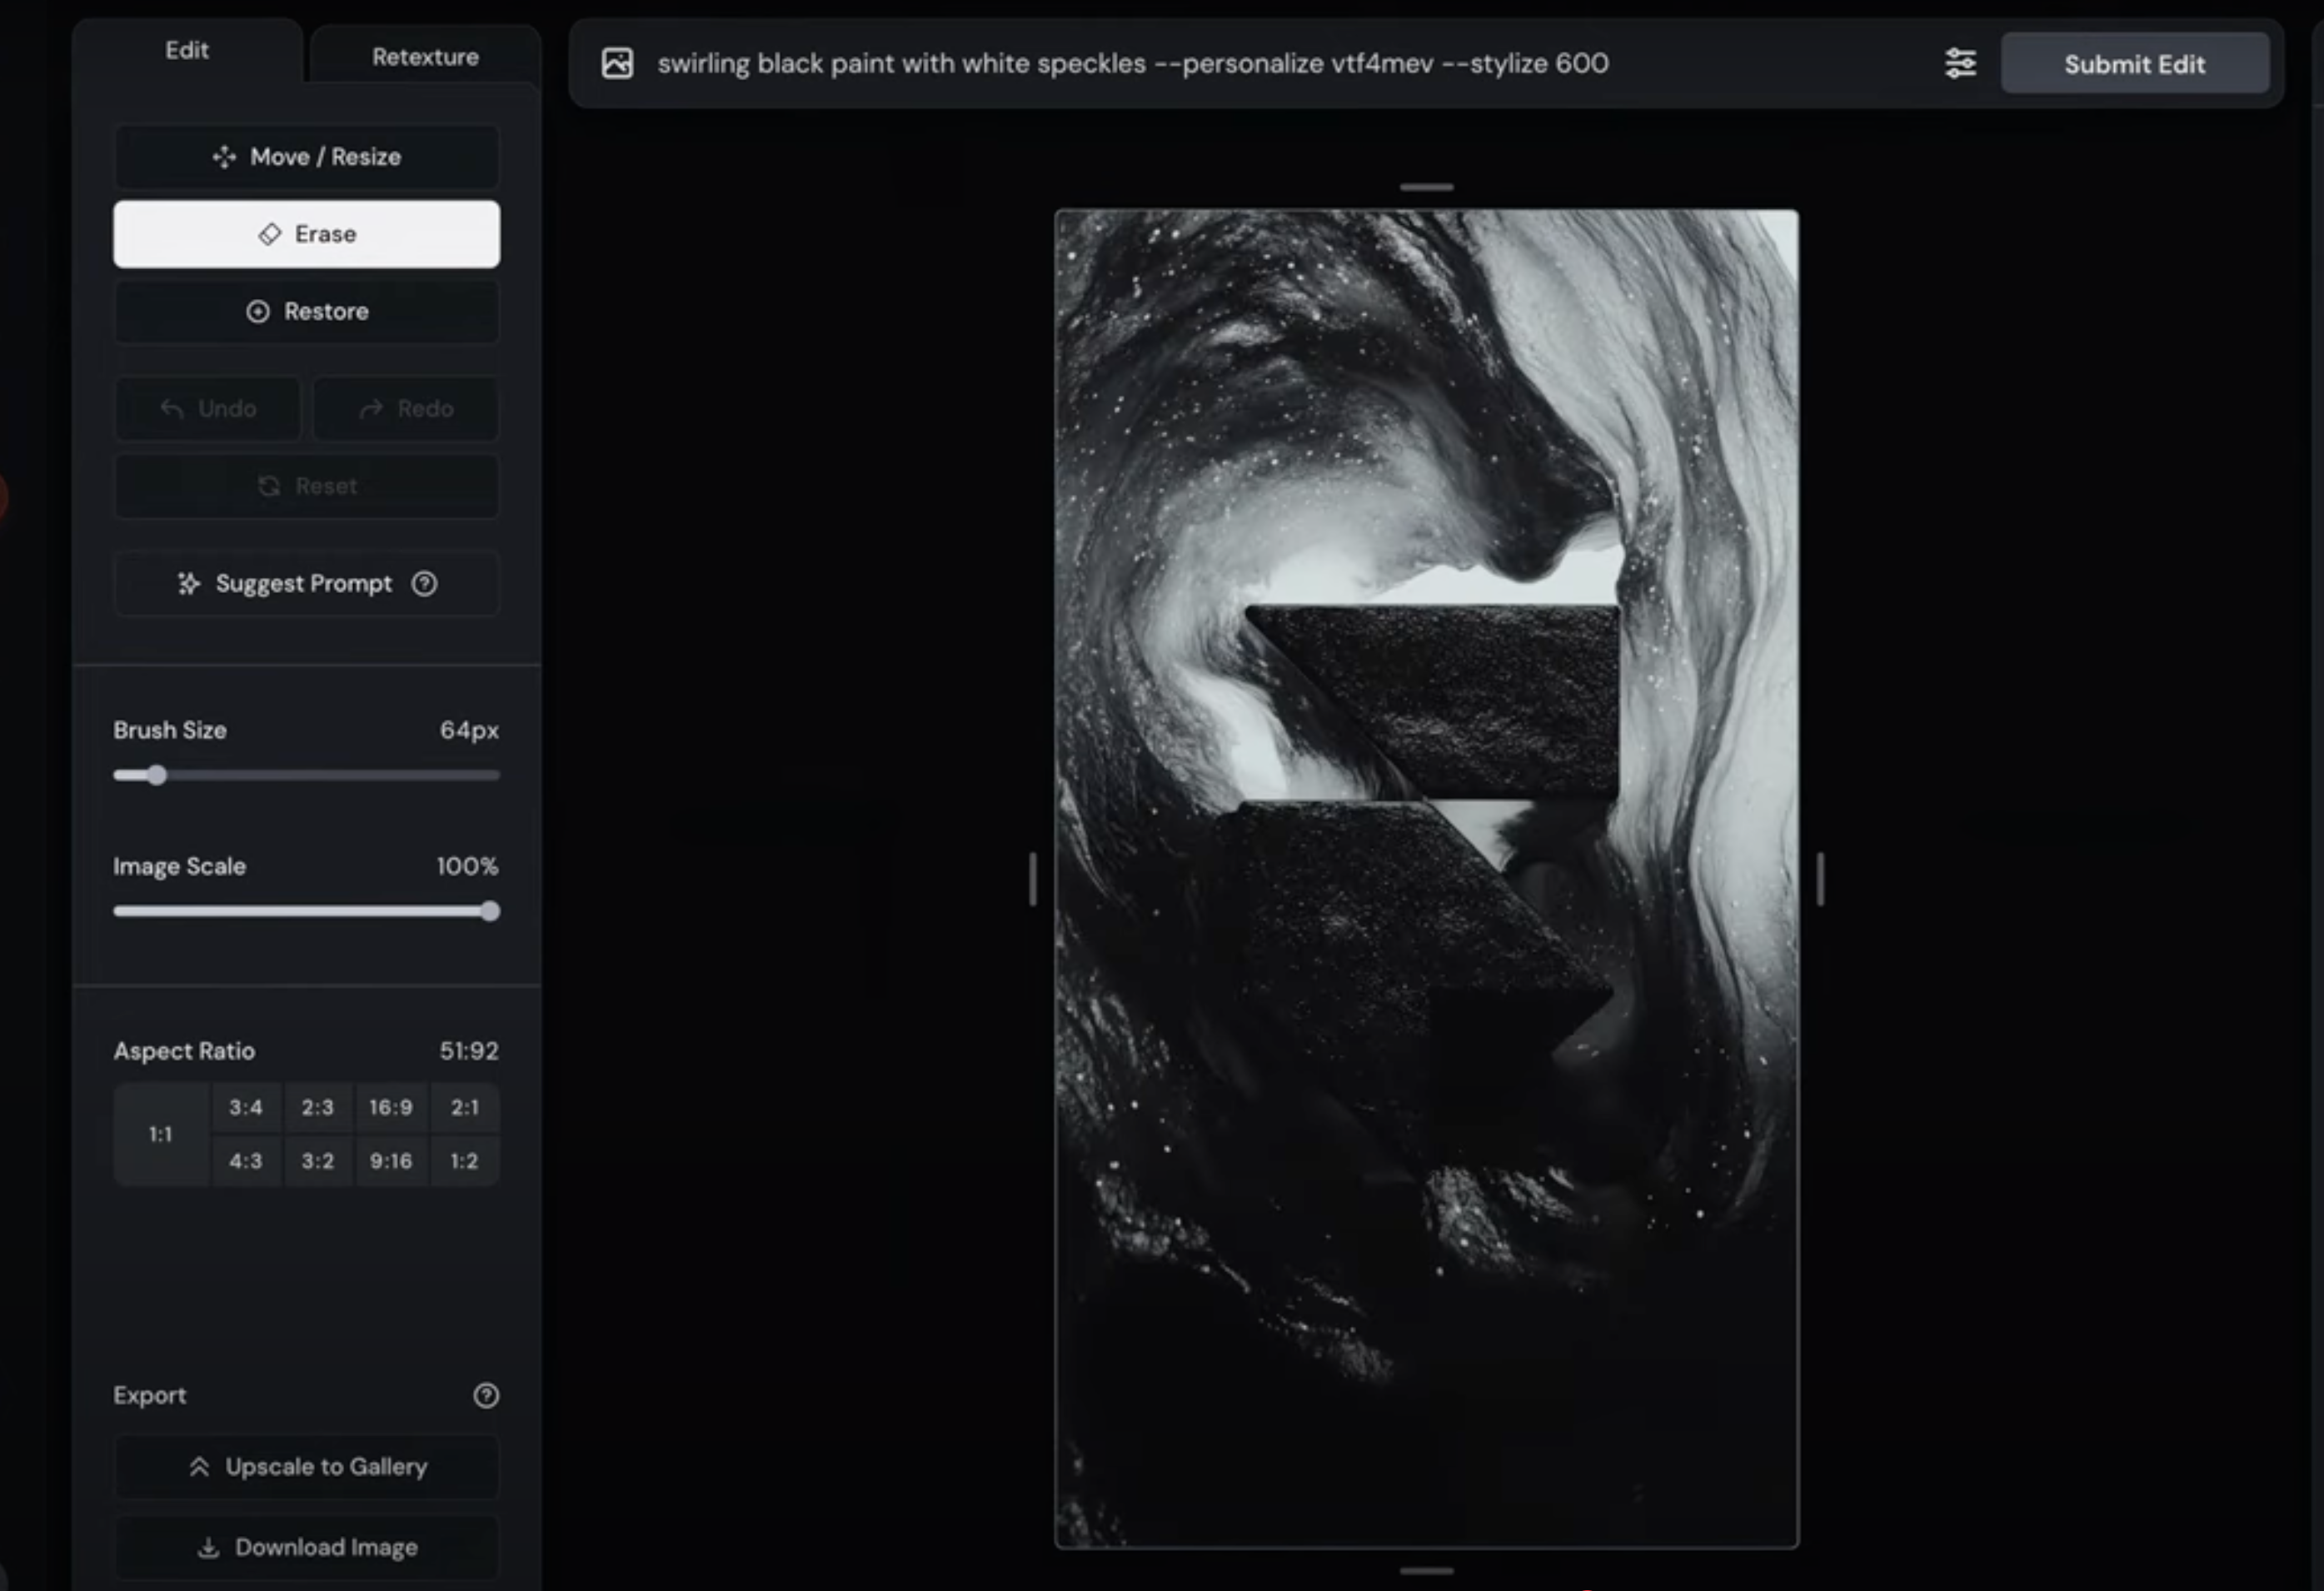Image resolution: width=2324 pixels, height=1591 pixels.
Task: Click the Redo button
Action: (x=406, y=408)
